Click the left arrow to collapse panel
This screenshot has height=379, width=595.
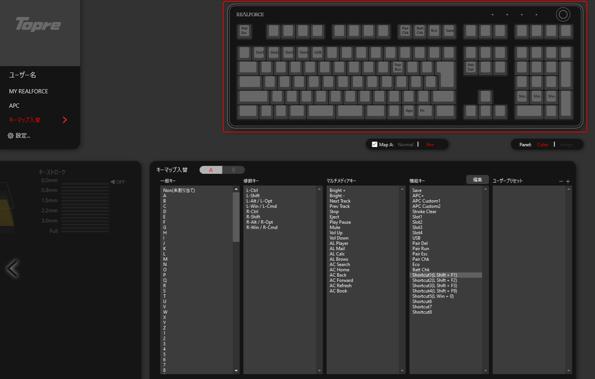[x=12, y=269]
